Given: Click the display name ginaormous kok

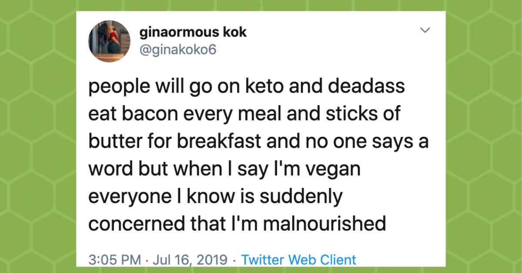Looking at the screenshot, I should point(193,32).
